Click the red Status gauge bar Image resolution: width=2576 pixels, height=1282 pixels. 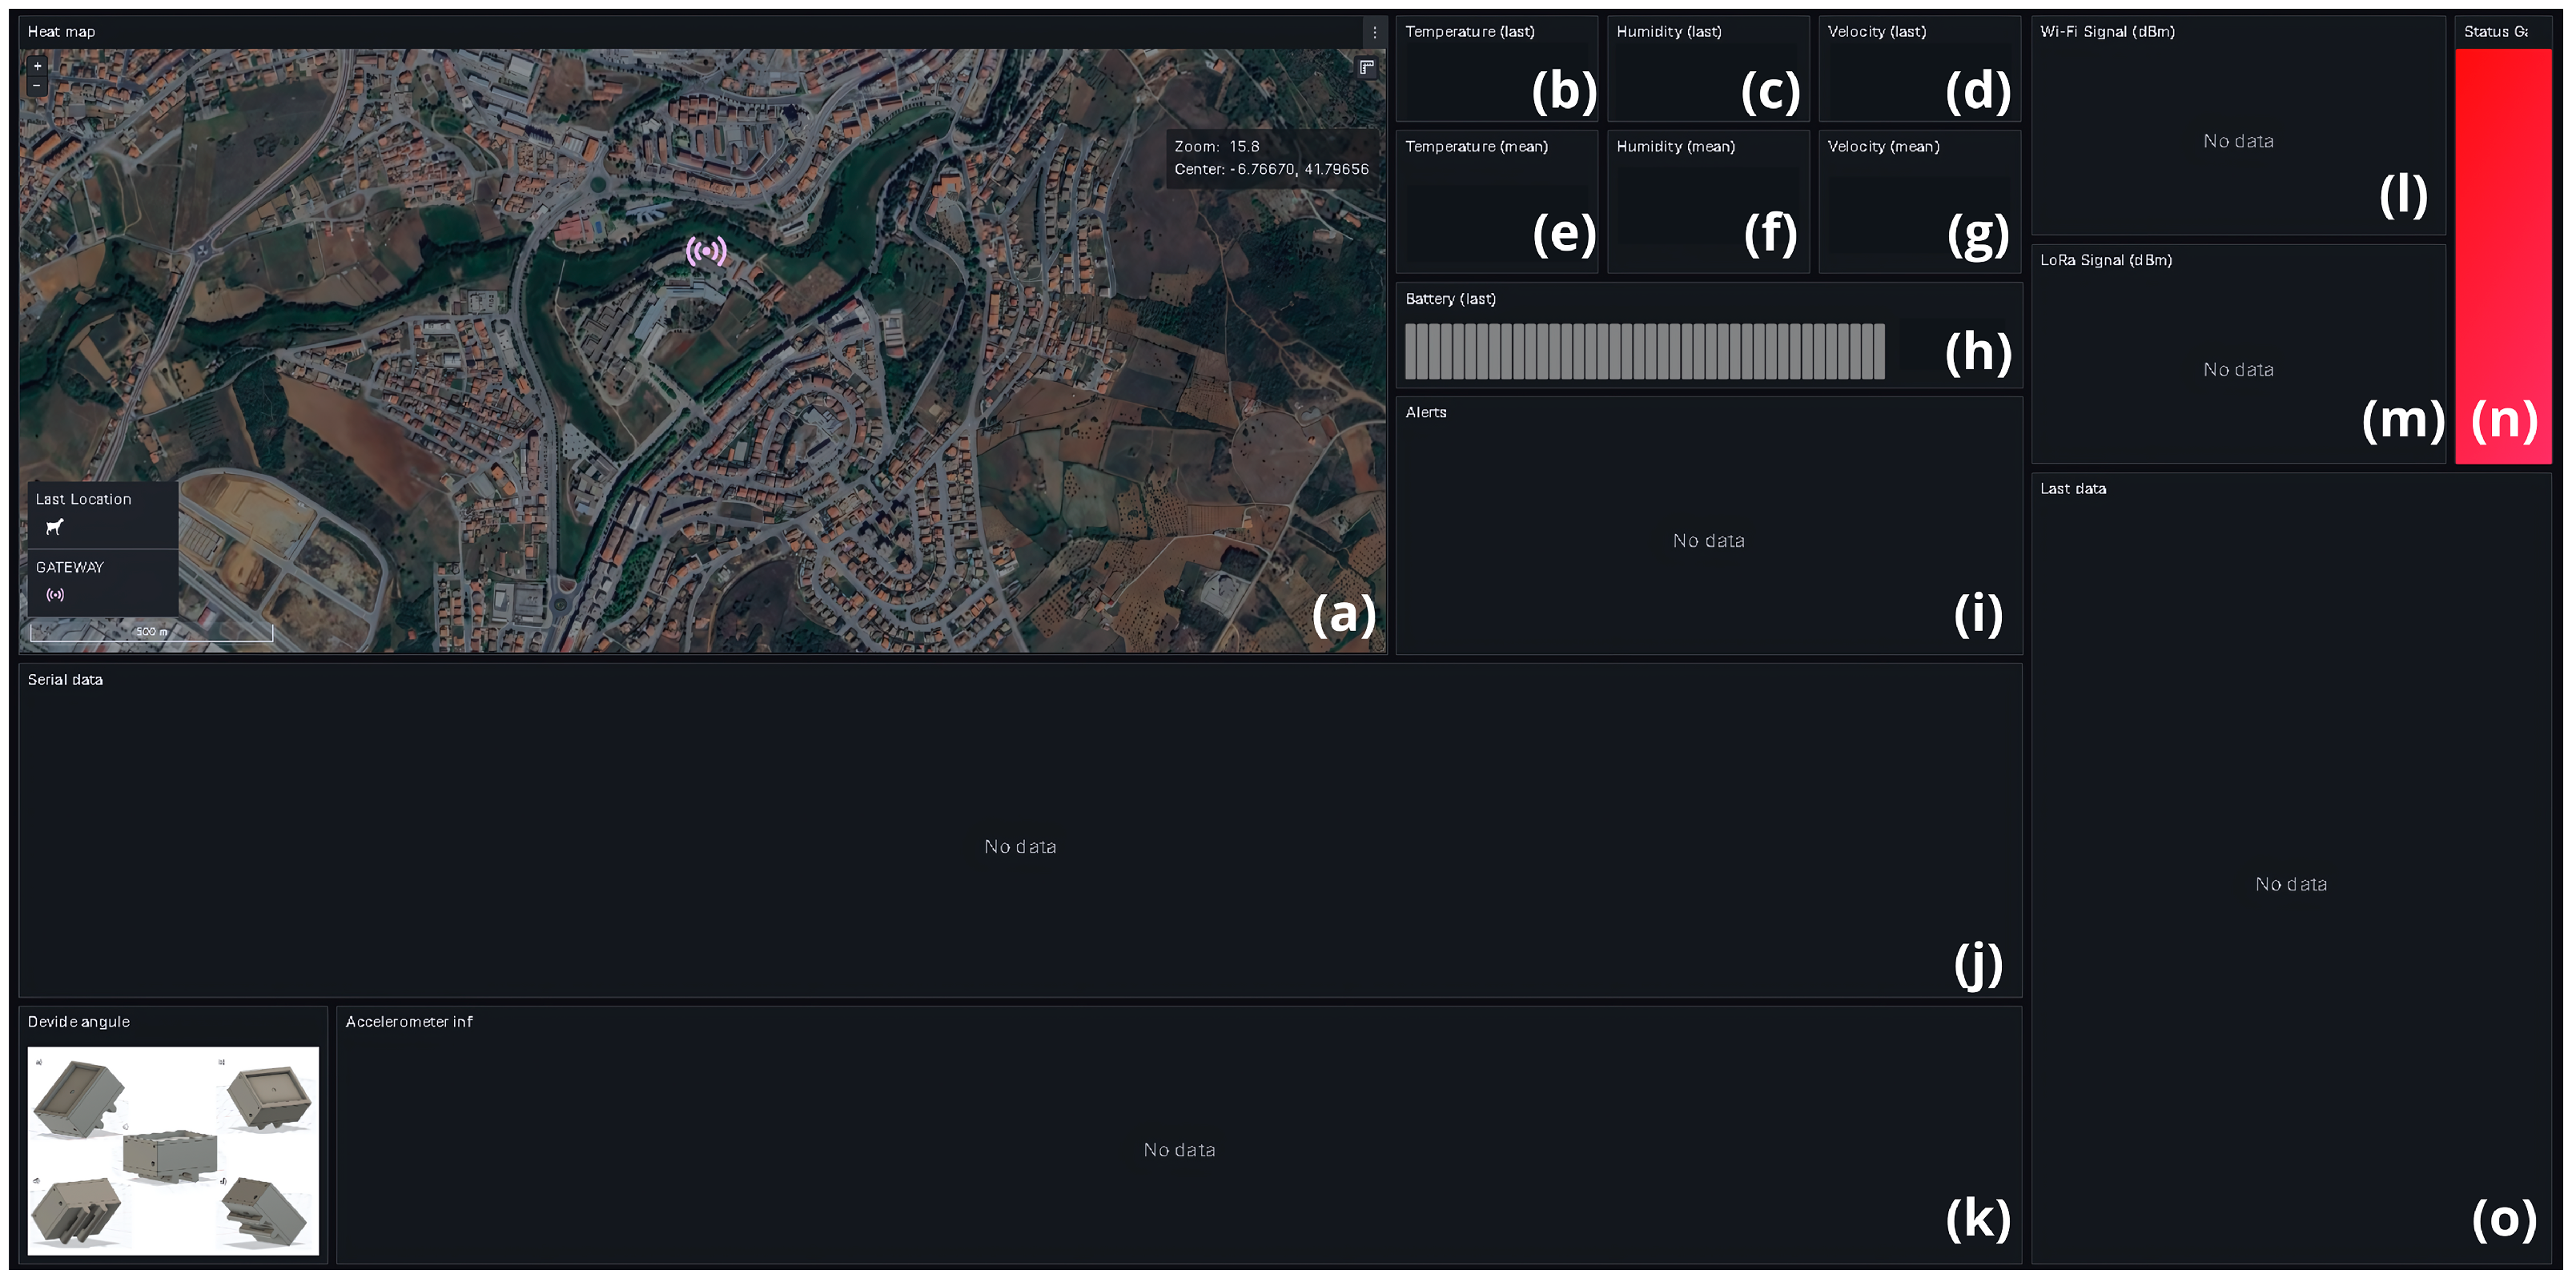point(2502,230)
